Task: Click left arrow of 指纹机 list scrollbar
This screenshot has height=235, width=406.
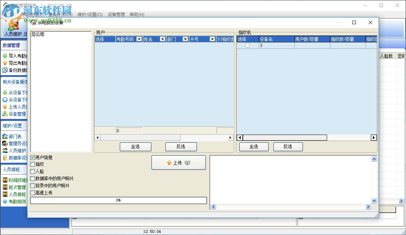Action: [240, 137]
